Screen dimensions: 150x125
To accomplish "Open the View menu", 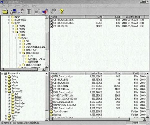I will (x=17, y=6).
